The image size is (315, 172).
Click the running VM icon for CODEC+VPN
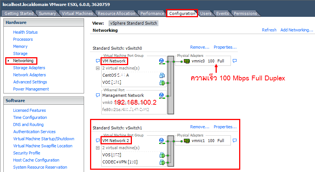click(162, 162)
